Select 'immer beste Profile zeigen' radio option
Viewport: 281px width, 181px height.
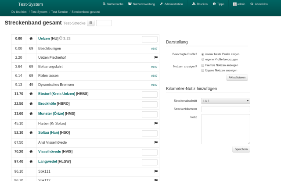click(202, 54)
